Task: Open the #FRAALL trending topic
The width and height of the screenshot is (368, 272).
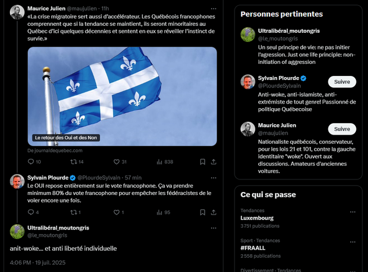Action: 252,248
